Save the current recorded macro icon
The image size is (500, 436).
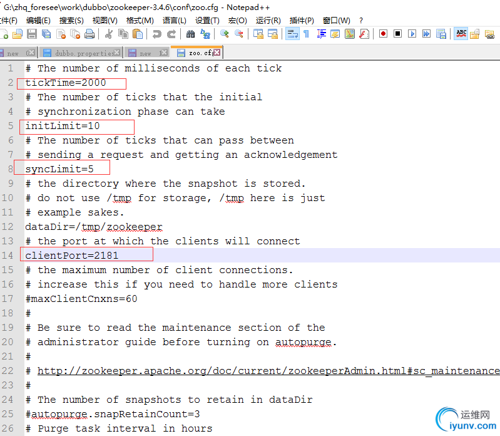click(x=441, y=34)
